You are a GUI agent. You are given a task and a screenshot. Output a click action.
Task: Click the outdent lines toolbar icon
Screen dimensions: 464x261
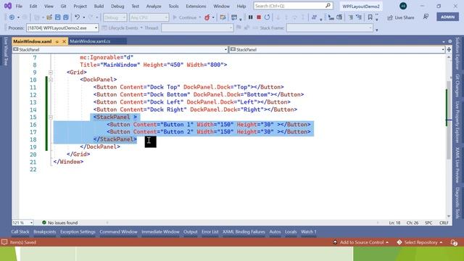(359, 17)
